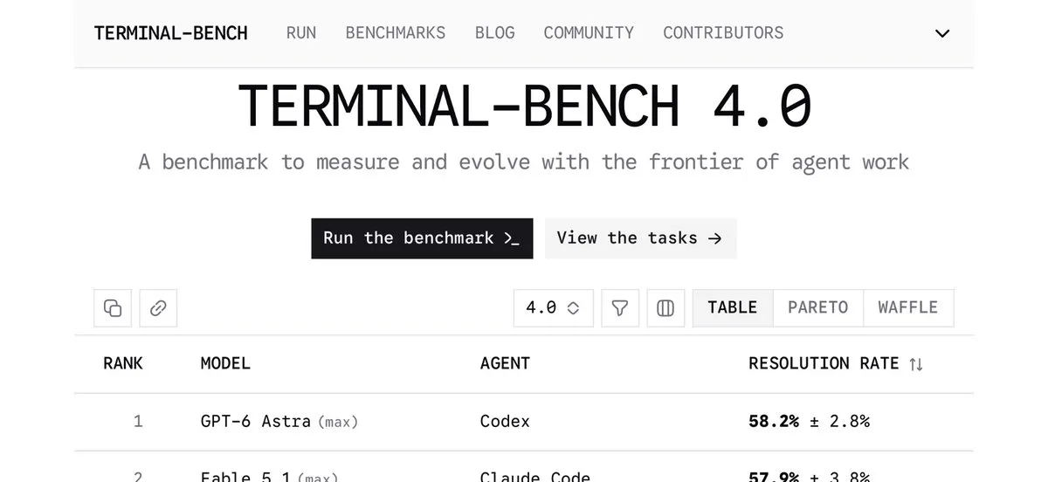Open the RUN menu item
1048x482 pixels.
pyautogui.click(x=301, y=33)
